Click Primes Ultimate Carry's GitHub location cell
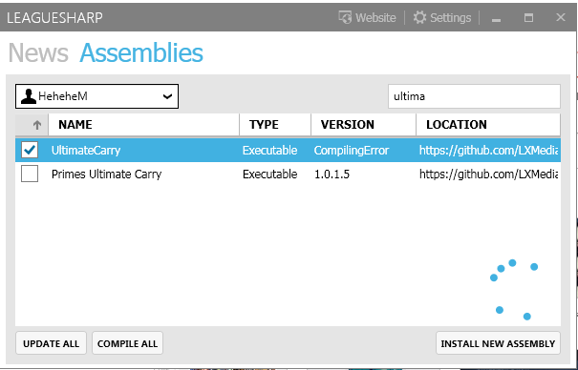Image resolution: width=578 pixels, height=370 pixels. (x=488, y=174)
